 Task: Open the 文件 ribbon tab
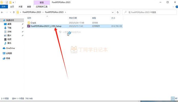(x=4, y=7)
